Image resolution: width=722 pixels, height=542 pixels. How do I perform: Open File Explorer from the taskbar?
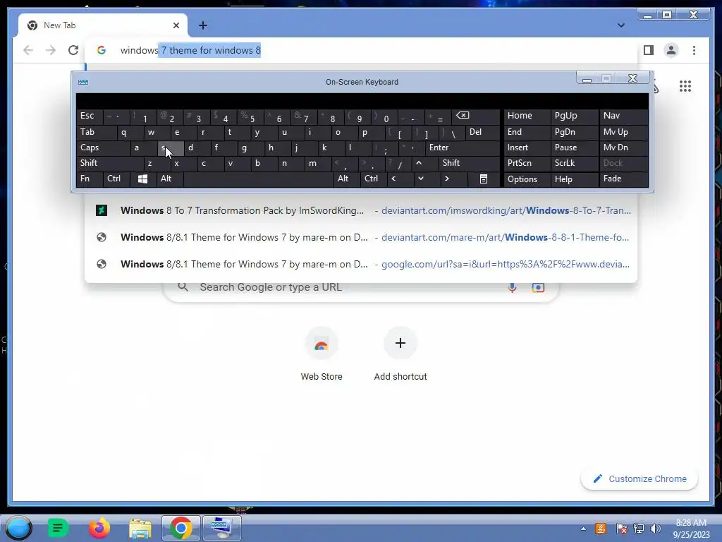[140, 528]
